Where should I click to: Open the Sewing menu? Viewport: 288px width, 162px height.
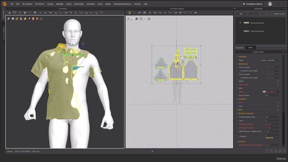click(x=50, y=4)
